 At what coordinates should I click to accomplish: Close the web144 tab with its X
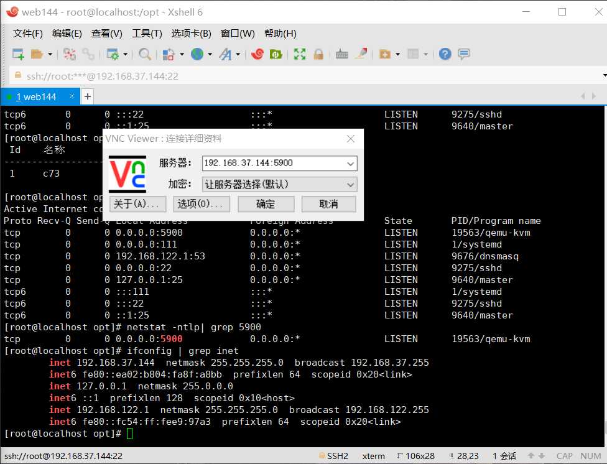(72, 96)
